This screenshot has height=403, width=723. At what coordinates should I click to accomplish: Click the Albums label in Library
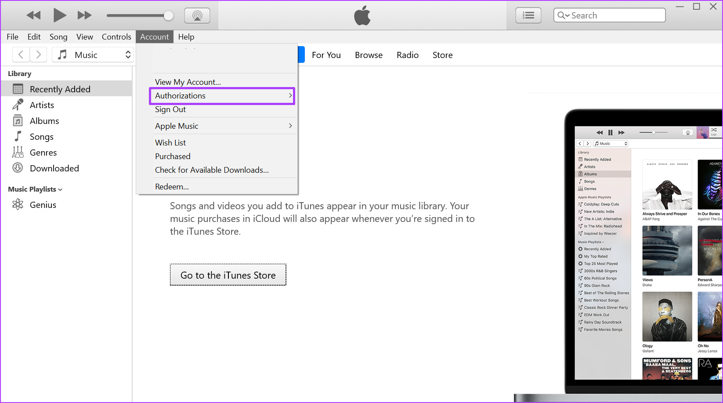tap(44, 121)
